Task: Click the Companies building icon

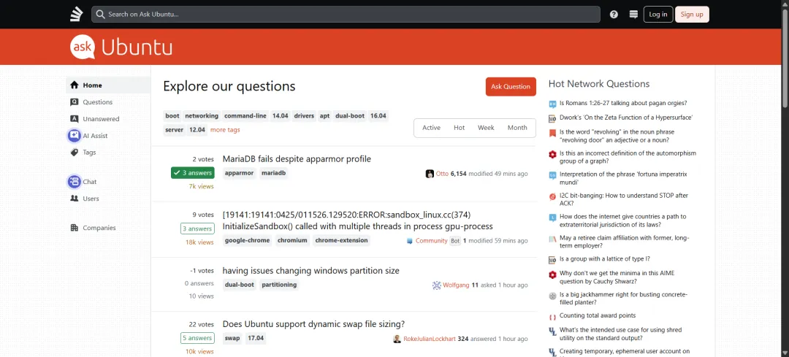Action: 75,228
